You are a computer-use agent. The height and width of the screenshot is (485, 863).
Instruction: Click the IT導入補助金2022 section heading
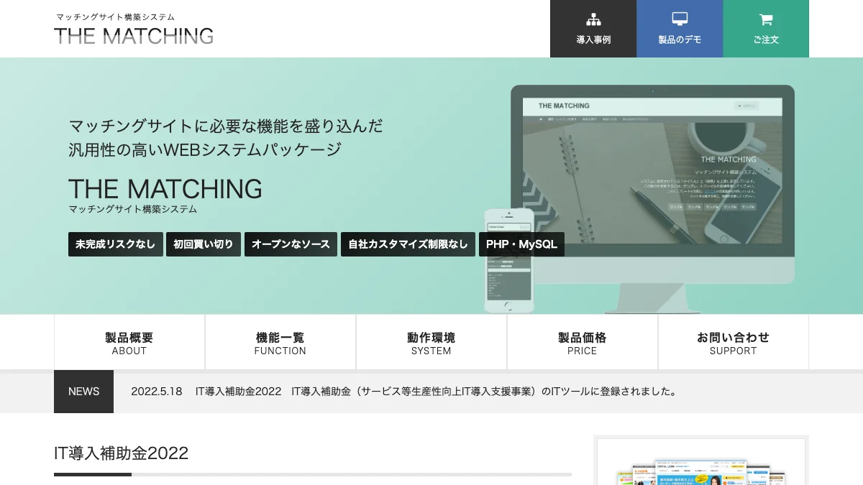coord(121,453)
